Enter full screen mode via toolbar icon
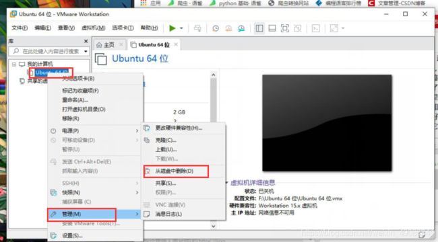 tap(284, 28)
